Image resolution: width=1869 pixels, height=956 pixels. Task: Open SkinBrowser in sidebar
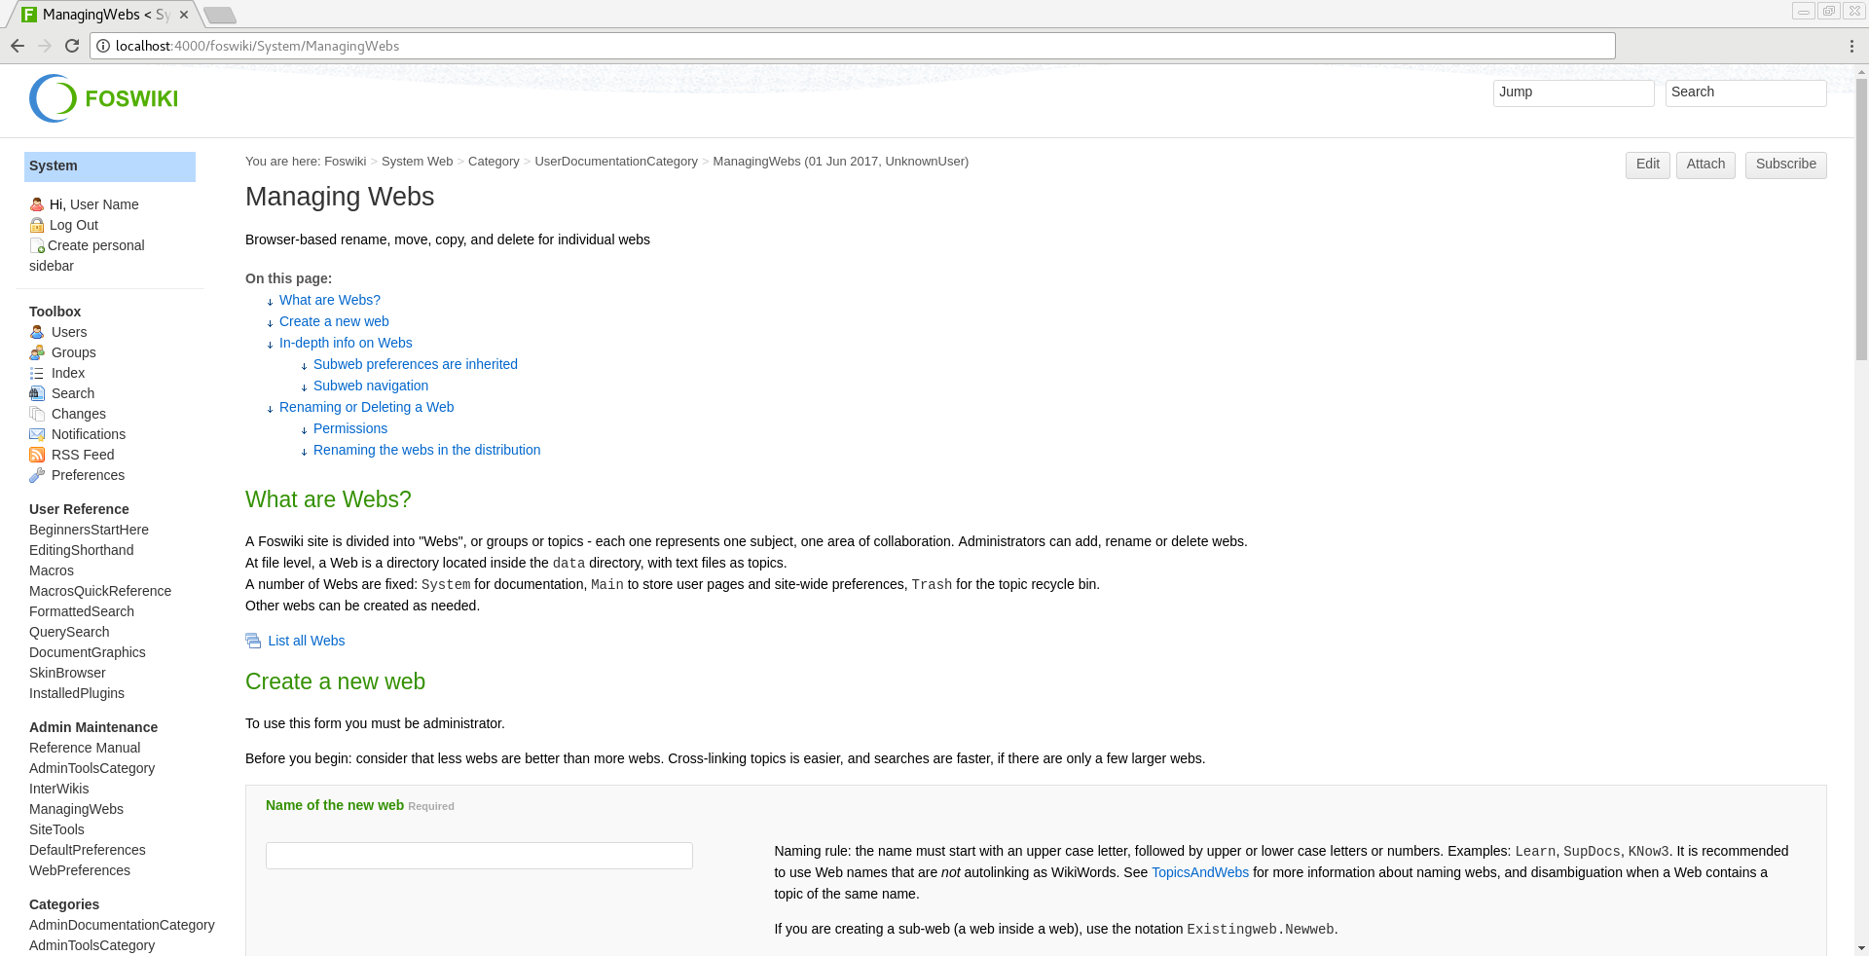pyautogui.click(x=67, y=673)
